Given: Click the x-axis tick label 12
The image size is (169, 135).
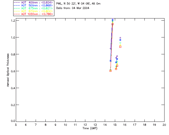Looking at the screenshot, I should 85,125.
